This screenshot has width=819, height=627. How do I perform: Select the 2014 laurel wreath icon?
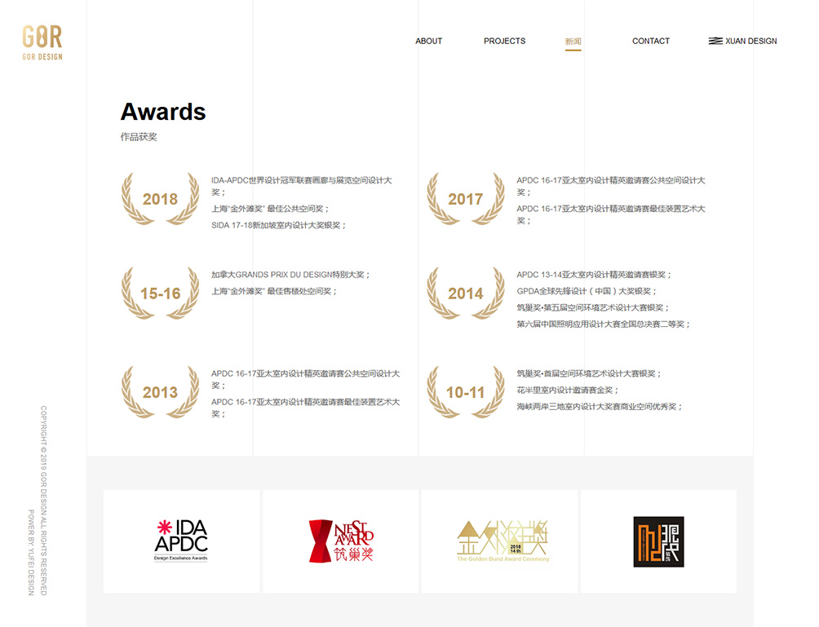click(465, 294)
